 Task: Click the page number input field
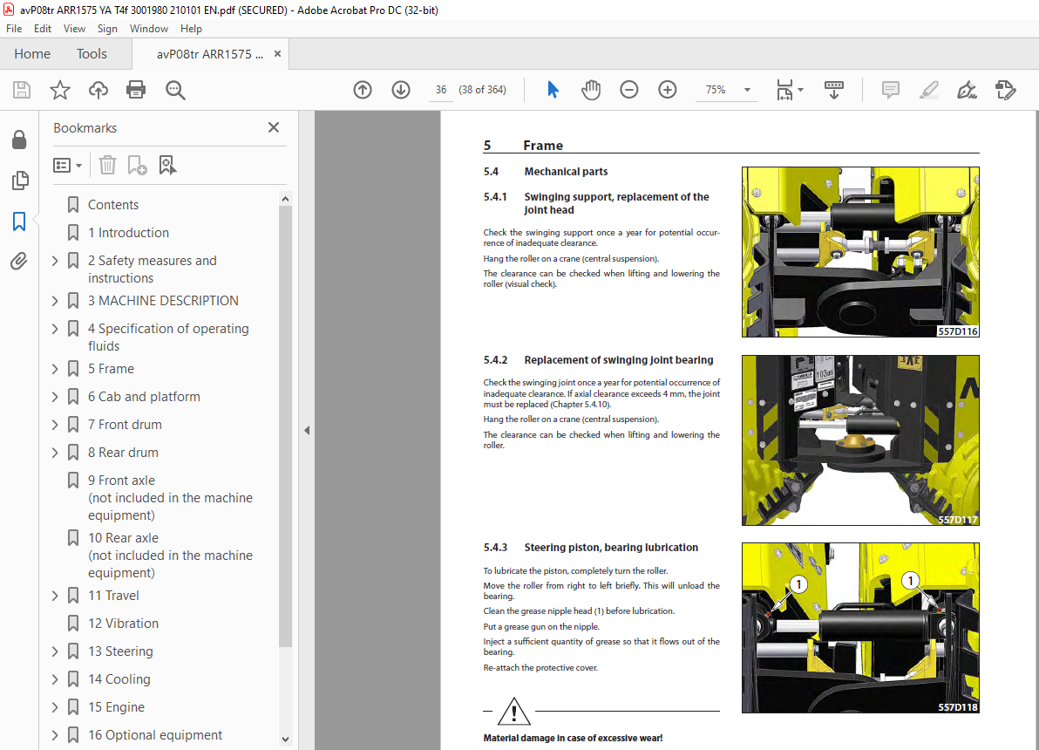(x=441, y=90)
